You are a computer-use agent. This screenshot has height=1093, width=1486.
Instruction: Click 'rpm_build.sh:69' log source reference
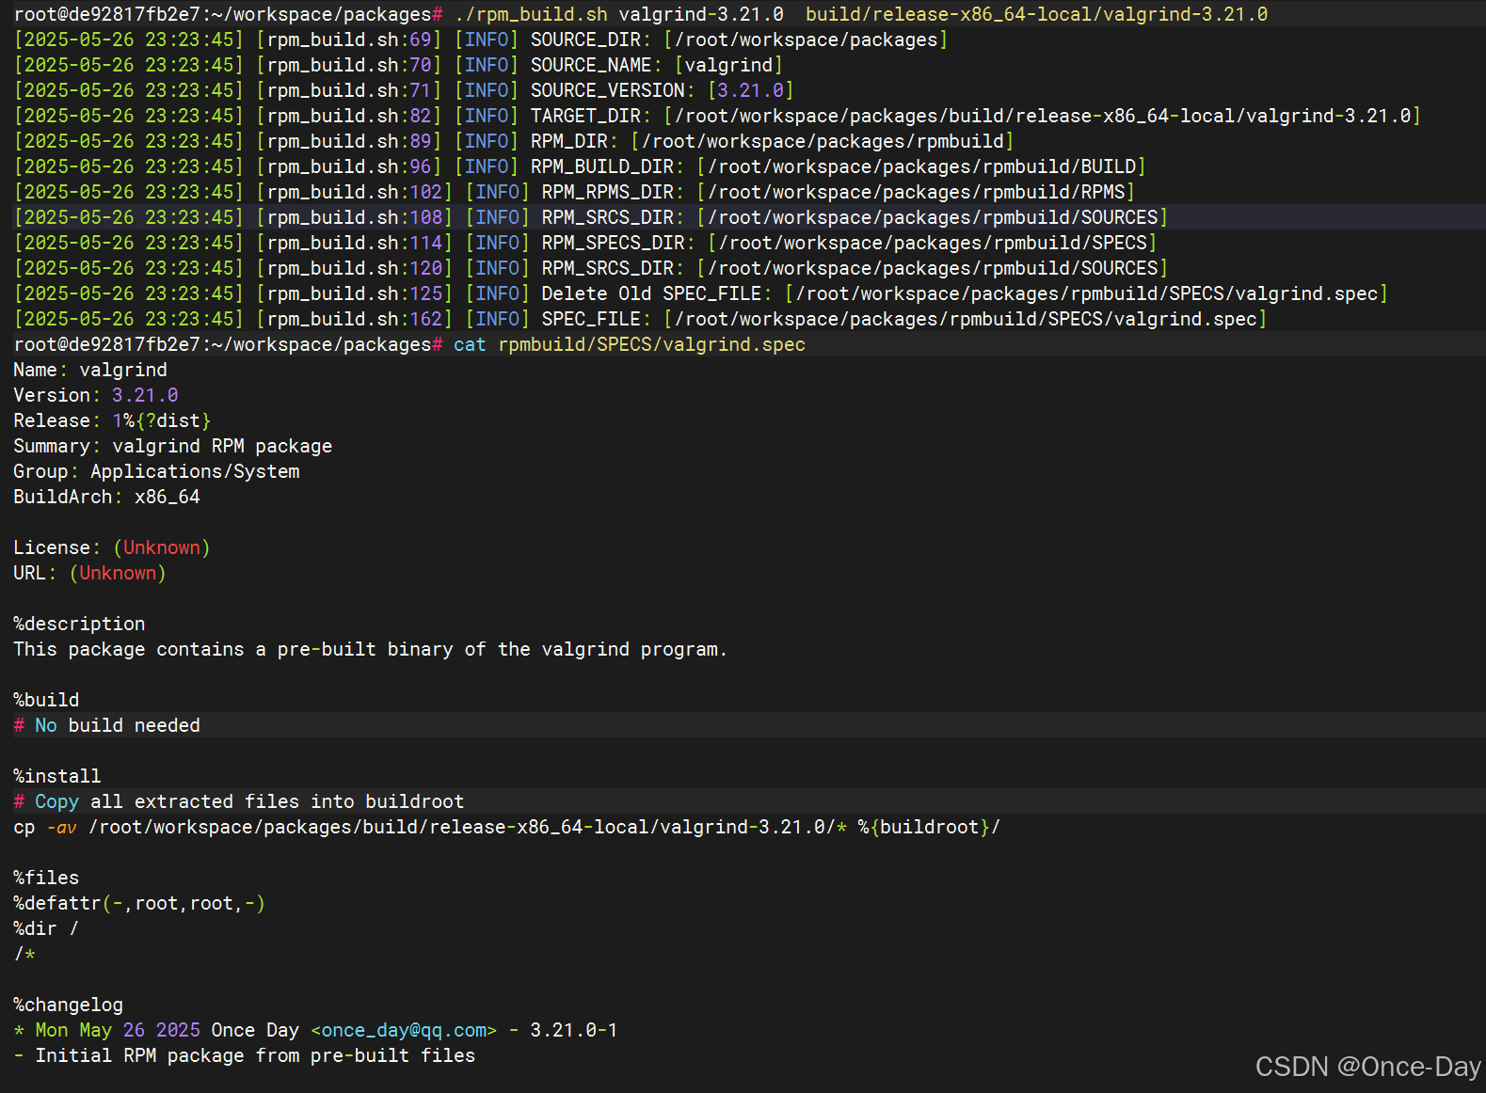point(349,40)
